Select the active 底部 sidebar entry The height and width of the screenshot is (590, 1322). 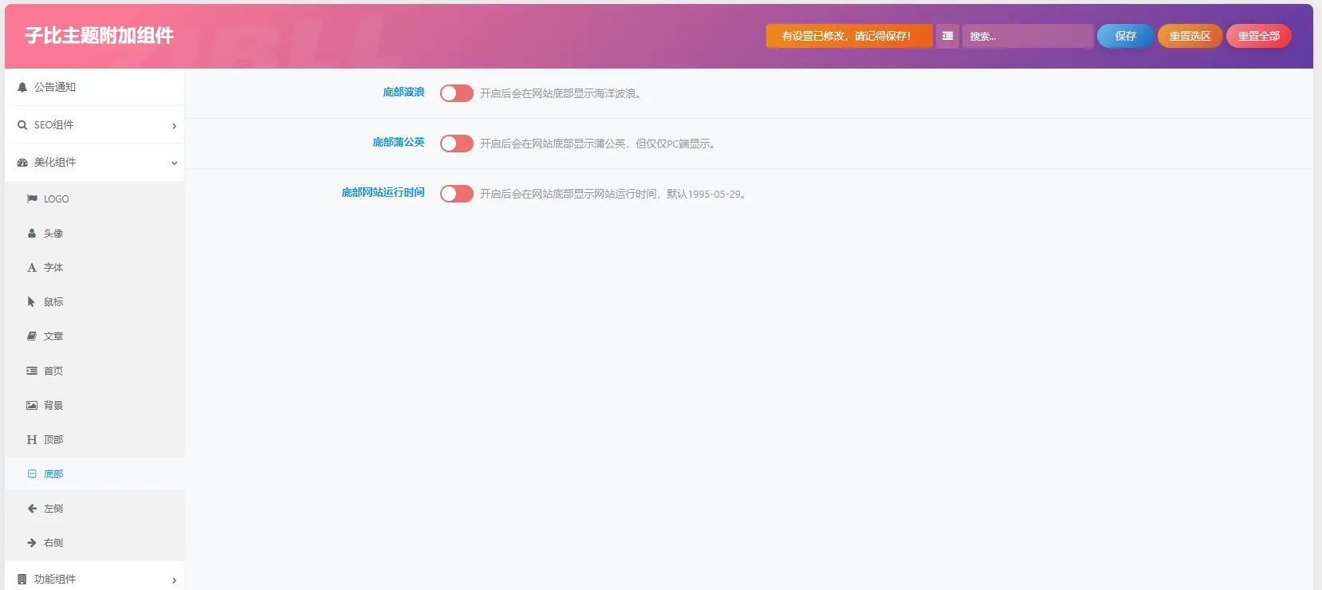point(94,474)
